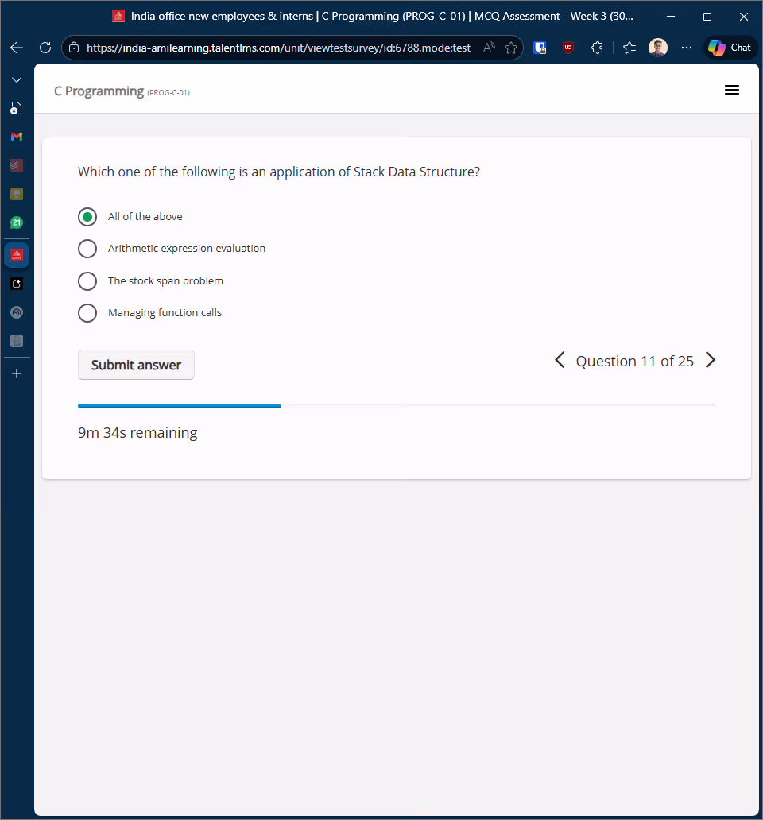Click the Submit answer button
763x820 pixels.
click(x=136, y=365)
